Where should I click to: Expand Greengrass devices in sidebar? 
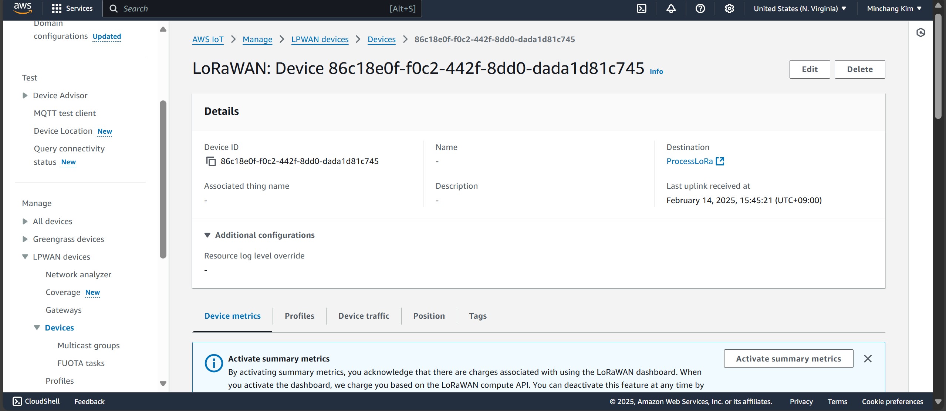25,239
